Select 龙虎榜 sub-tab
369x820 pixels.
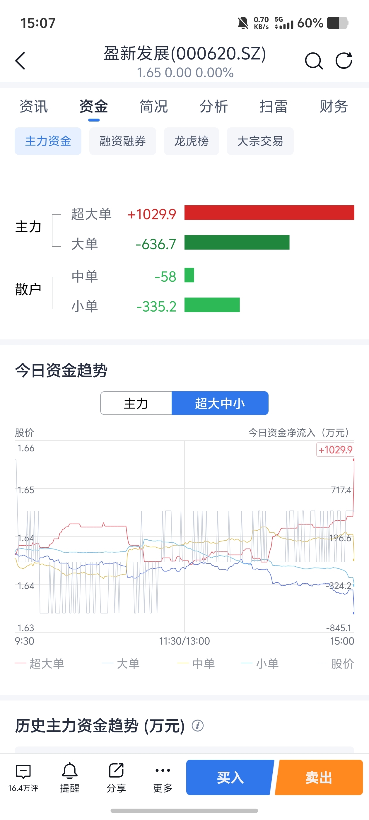pos(191,141)
